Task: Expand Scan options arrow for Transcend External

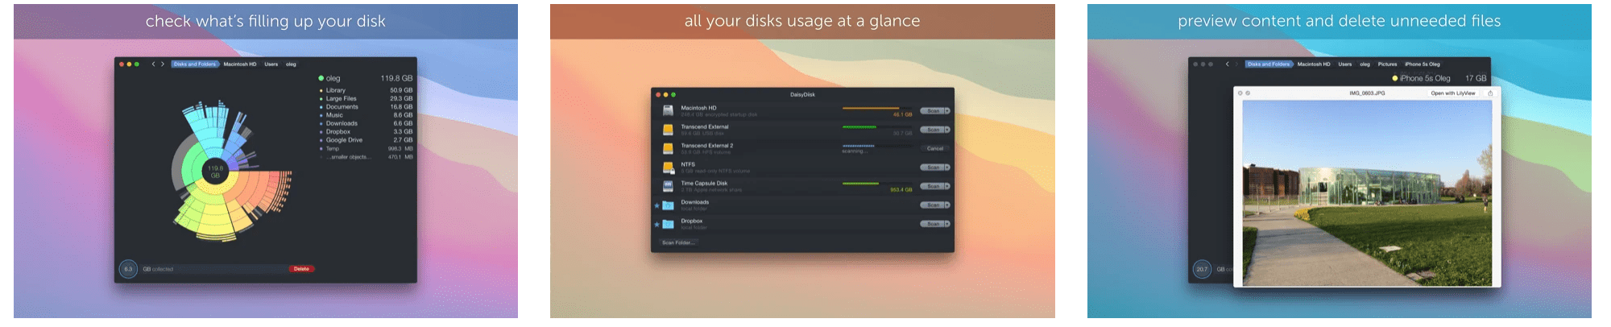Action: click(x=947, y=130)
